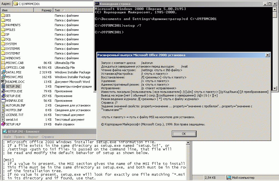Click the OFFICE1.CAB archive icon
The height and width of the screenshot is (181, 279).
pos(3,67)
